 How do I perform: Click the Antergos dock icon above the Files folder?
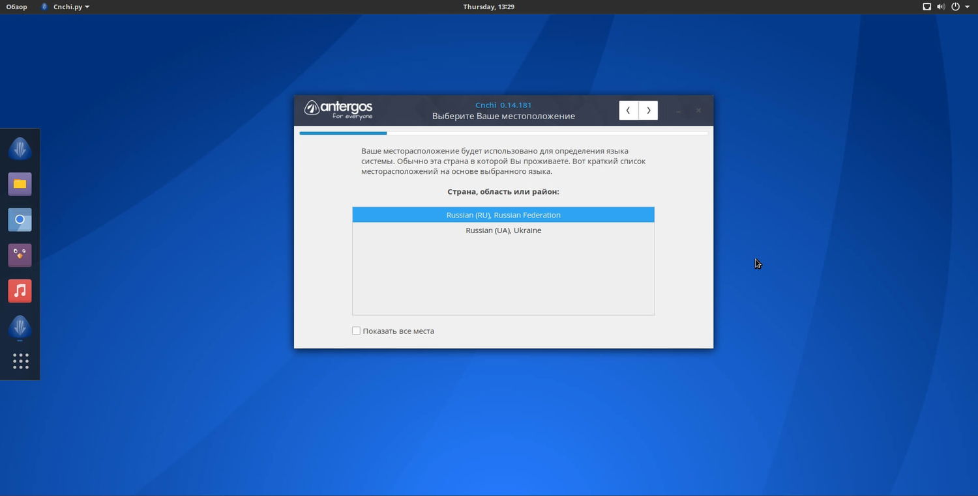[x=20, y=148]
